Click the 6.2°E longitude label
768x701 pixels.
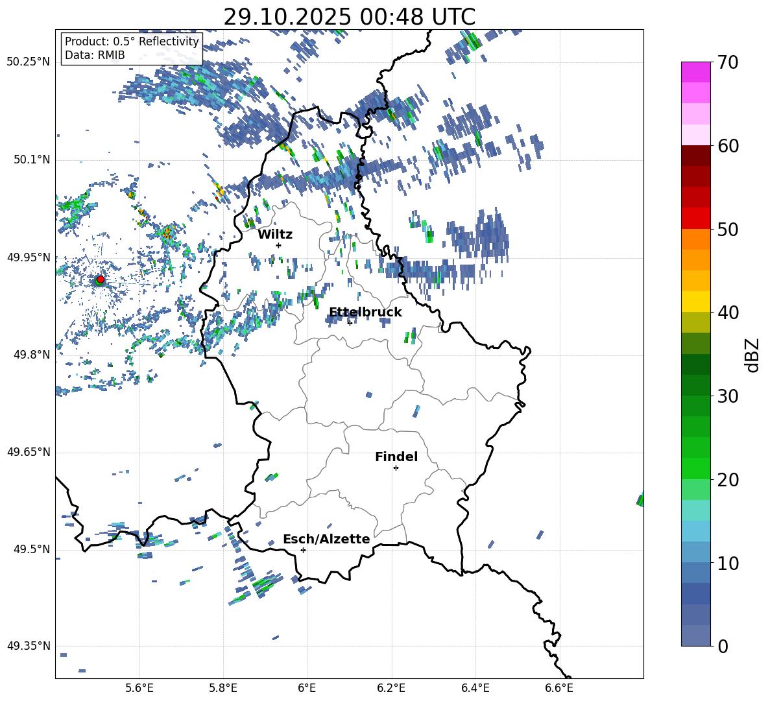(x=391, y=689)
